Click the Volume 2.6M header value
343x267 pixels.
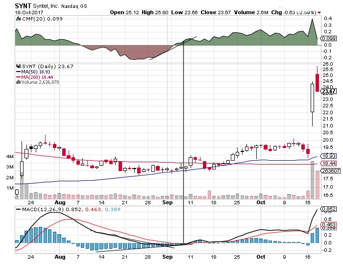(269, 12)
